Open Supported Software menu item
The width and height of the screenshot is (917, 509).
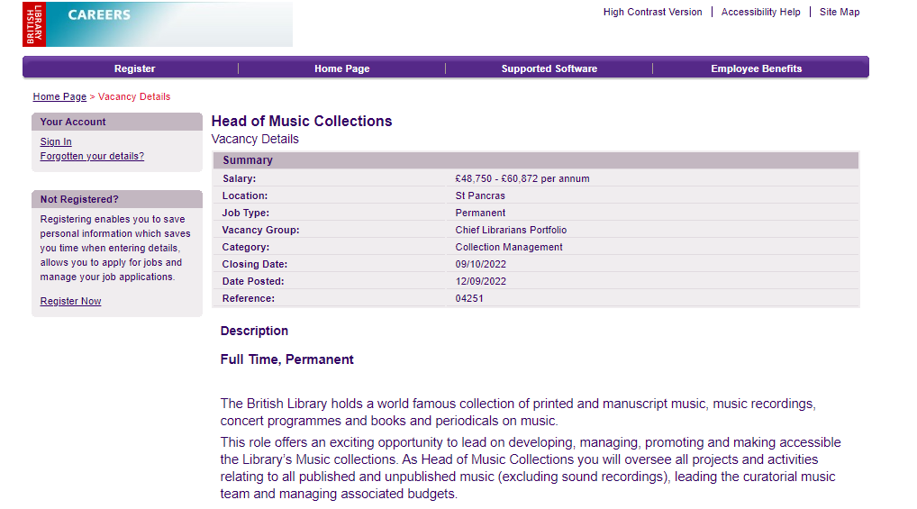click(549, 68)
